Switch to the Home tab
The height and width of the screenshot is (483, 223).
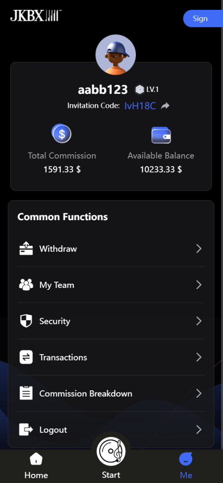[36, 466]
